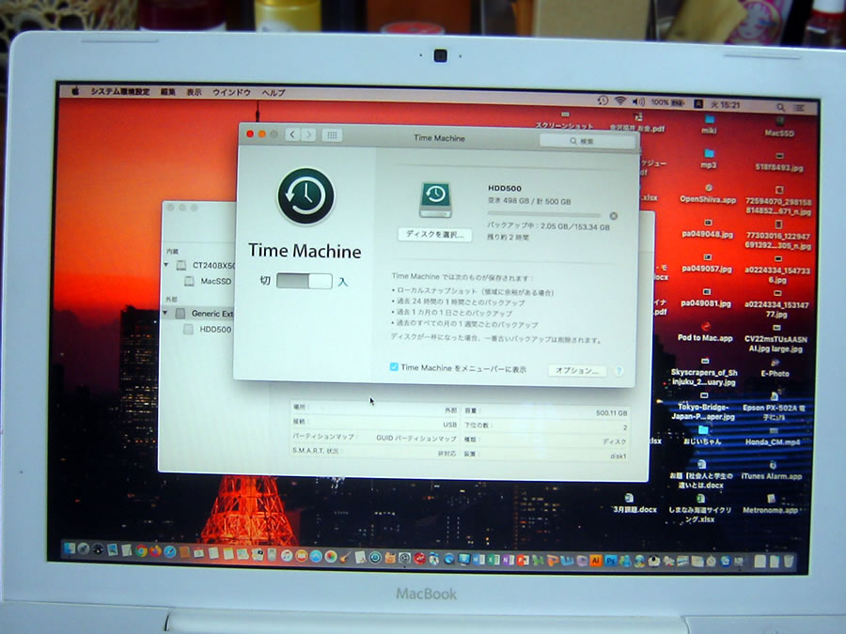Open the Show All grid icon in toolbar
The height and width of the screenshot is (634, 846).
332,135
